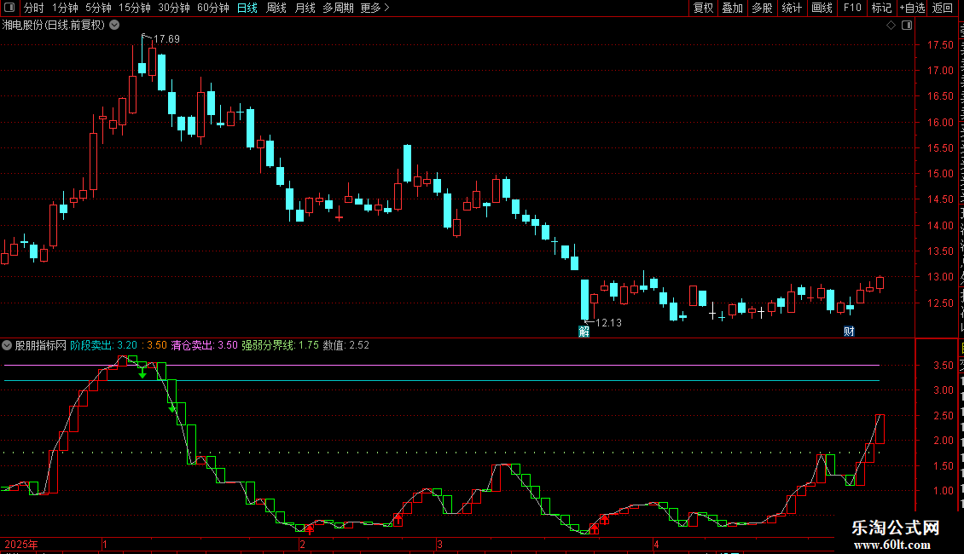Select the 30分钟 period
The width and height of the screenshot is (964, 554).
coord(174,8)
